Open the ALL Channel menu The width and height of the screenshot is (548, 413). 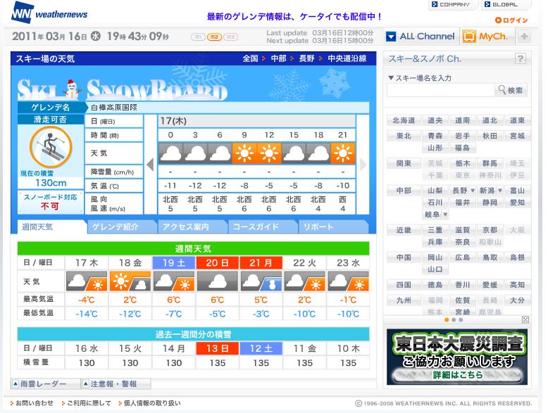tap(421, 37)
